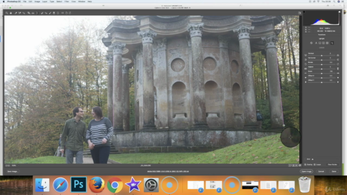Adjust the Offset Y slider
Screen dimensions: 347x195
[x=322, y=82]
